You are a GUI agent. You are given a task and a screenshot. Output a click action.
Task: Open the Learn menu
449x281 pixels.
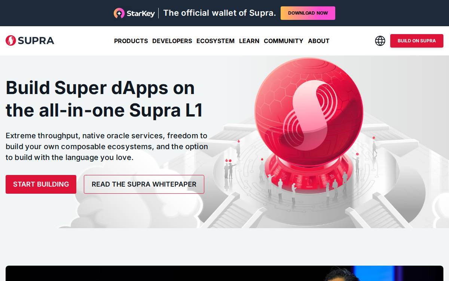tap(249, 41)
